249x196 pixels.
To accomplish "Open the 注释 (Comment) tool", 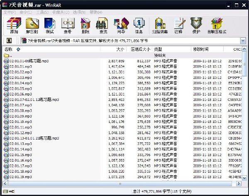I will [178, 25].
